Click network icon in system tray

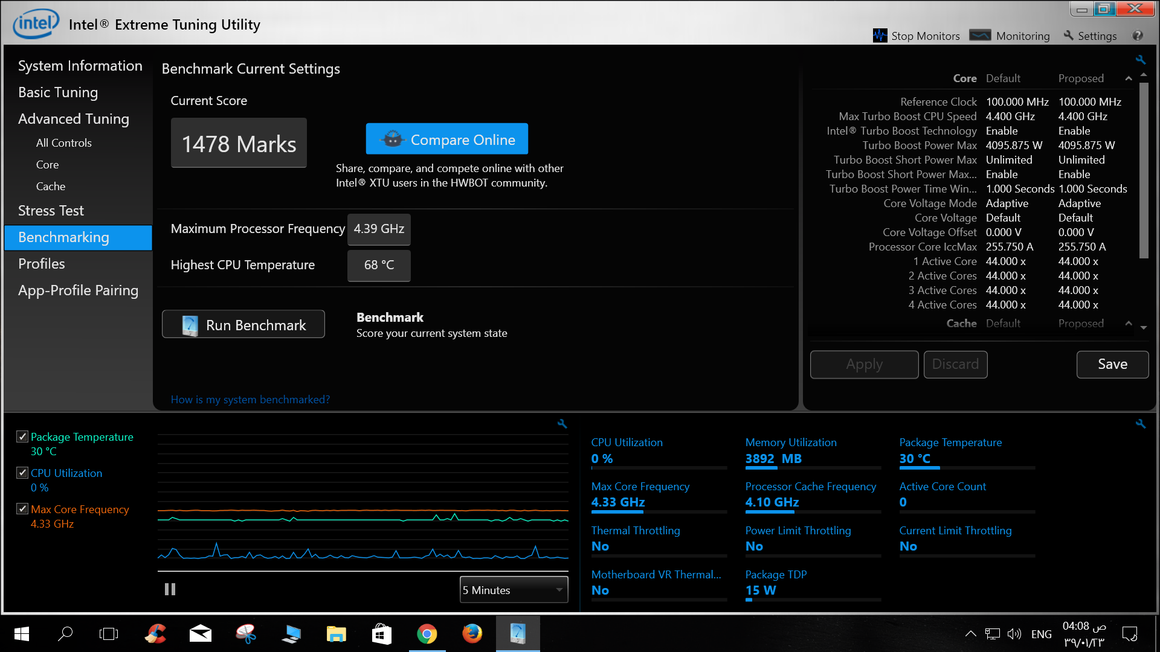tap(992, 634)
